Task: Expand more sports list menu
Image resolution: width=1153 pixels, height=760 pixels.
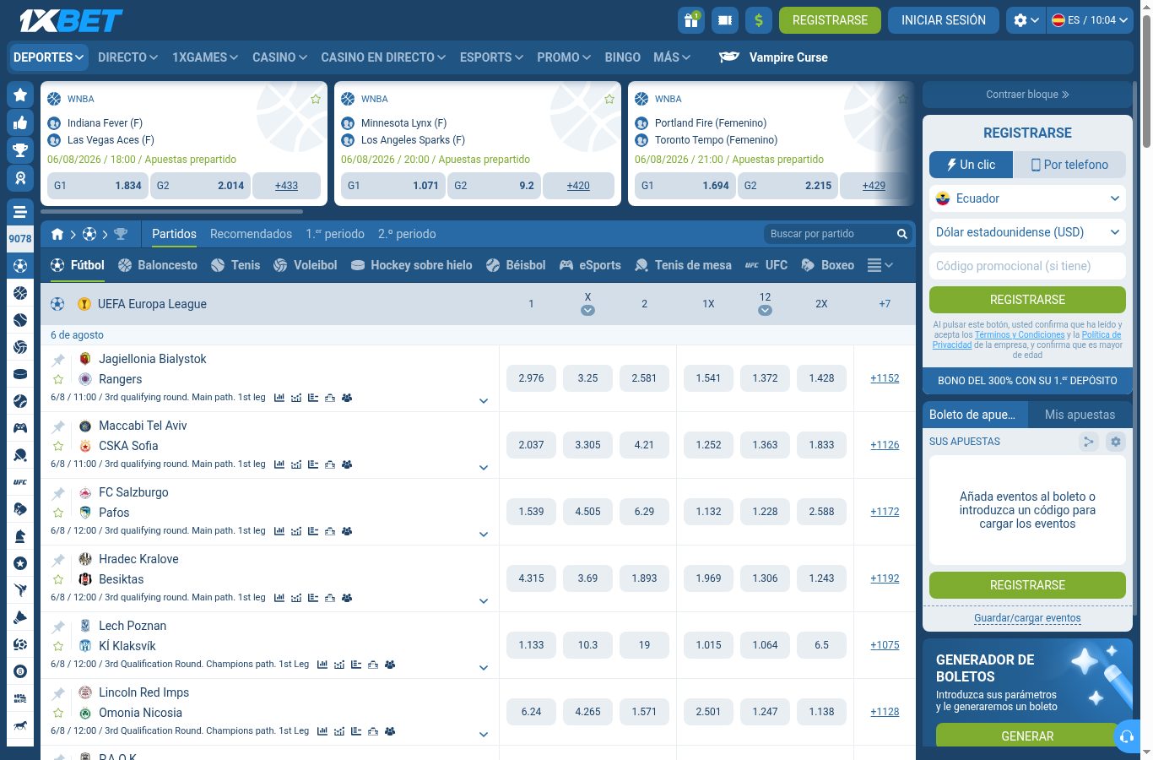Action: coord(880,265)
